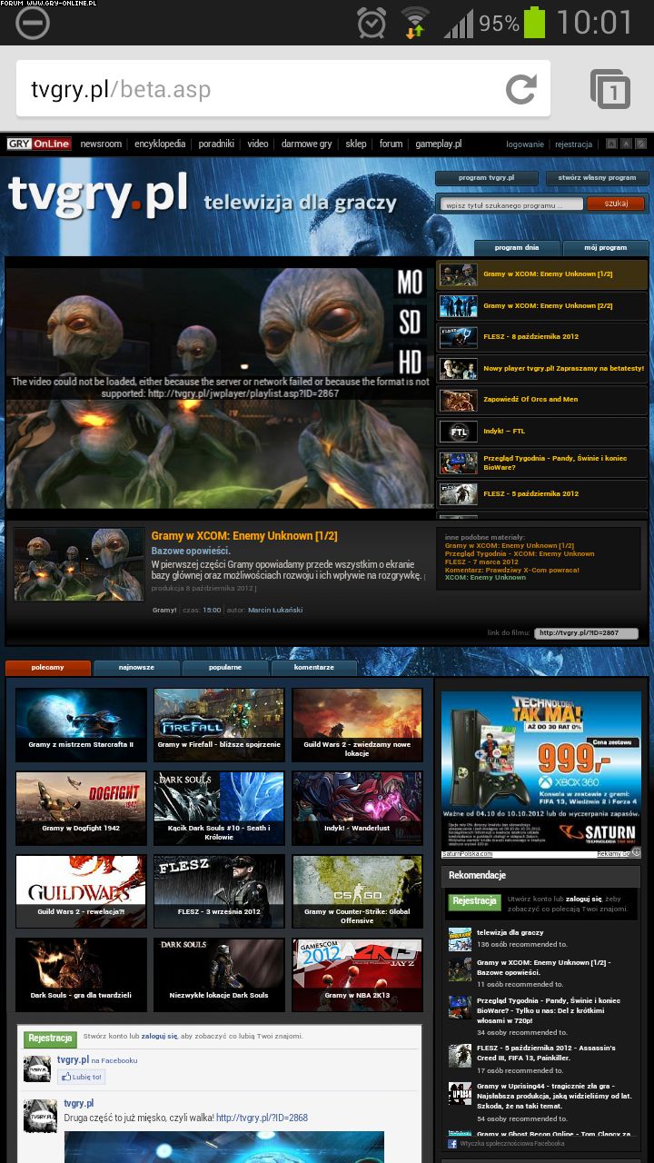
Task: Reload the page with the refresh icon
Action: point(520,89)
